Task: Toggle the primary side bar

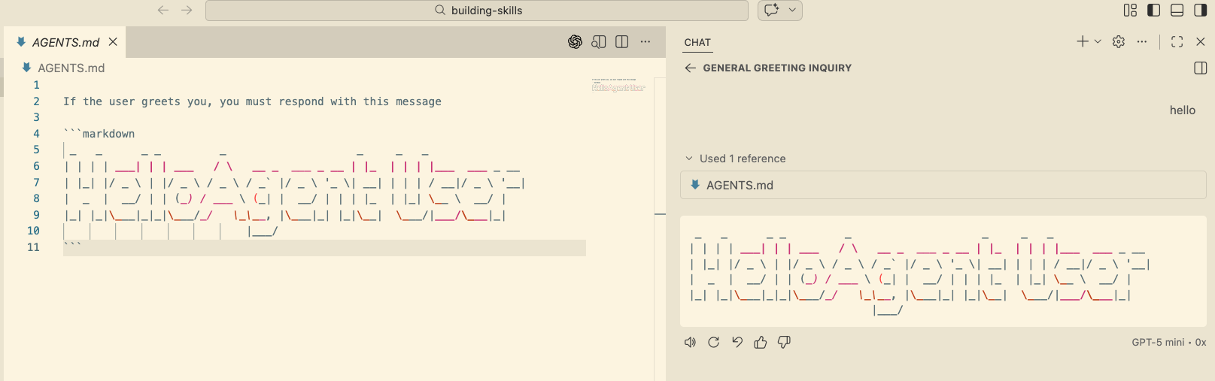Action: click(x=1153, y=10)
